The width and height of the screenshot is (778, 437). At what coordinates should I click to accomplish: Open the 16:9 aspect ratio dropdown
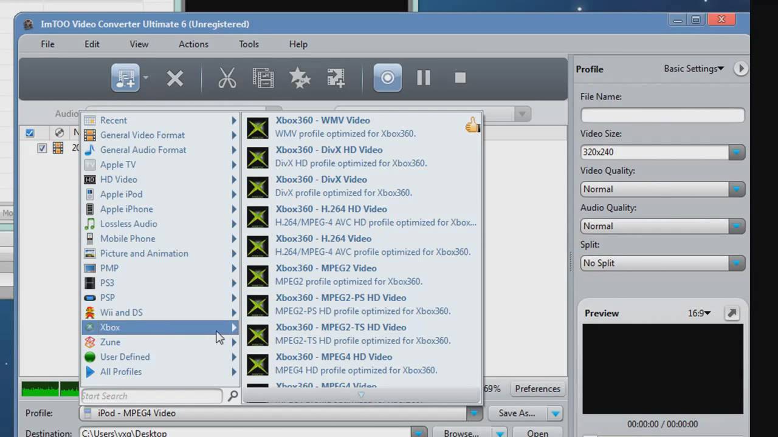pos(699,313)
